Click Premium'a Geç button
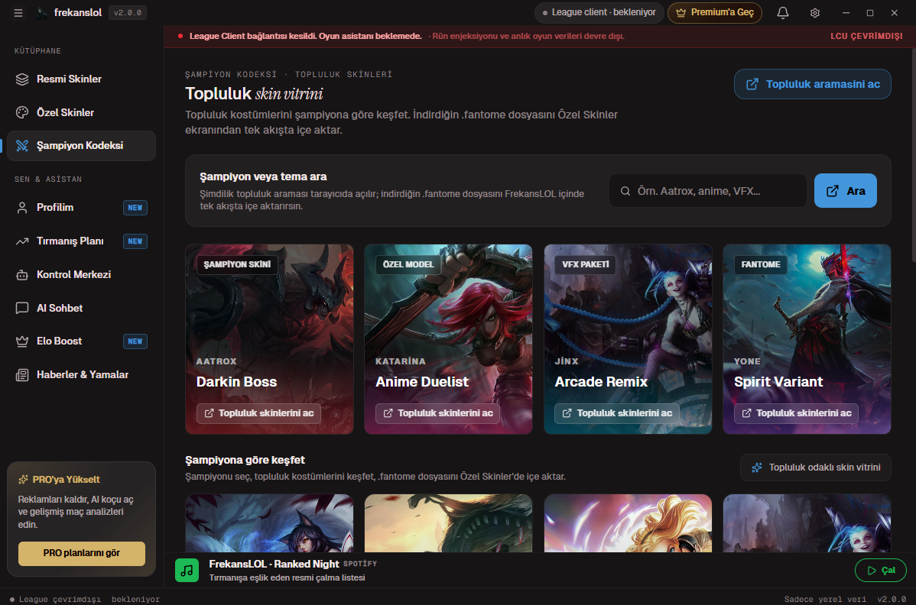The height and width of the screenshot is (605, 916). click(715, 12)
